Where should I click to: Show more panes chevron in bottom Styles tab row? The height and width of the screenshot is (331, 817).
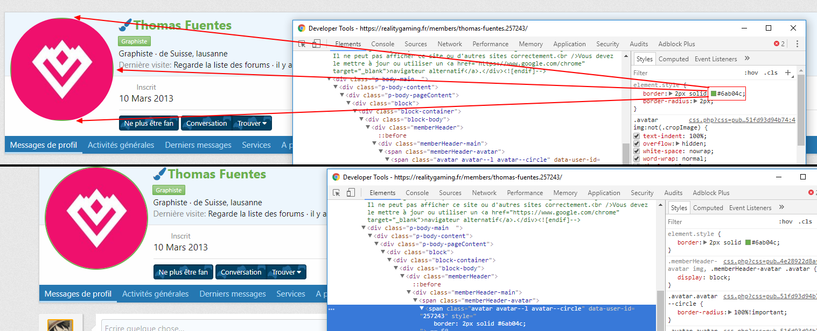[x=781, y=207]
